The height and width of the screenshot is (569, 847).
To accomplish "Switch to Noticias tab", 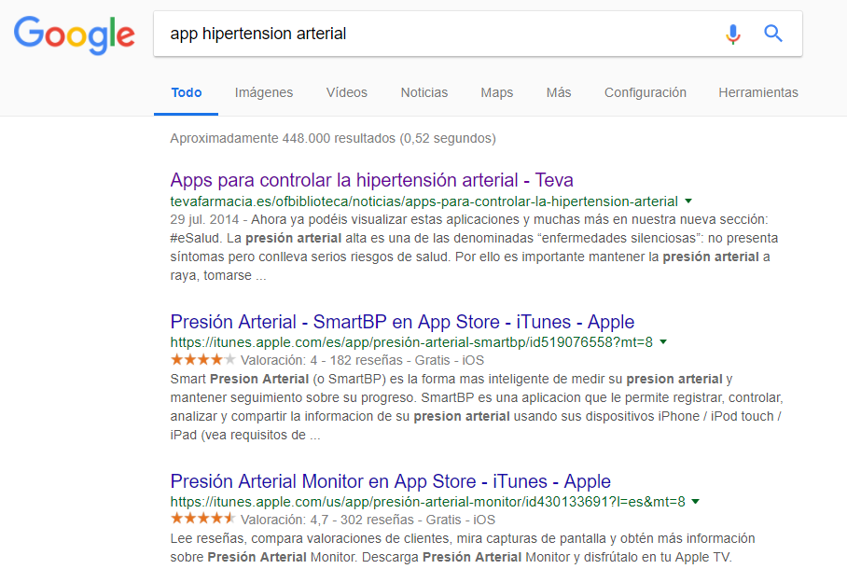I will tap(424, 92).
